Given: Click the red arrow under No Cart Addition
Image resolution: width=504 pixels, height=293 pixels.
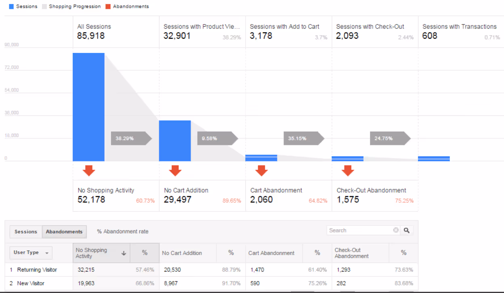Looking at the screenshot, I should pyautogui.click(x=175, y=170).
